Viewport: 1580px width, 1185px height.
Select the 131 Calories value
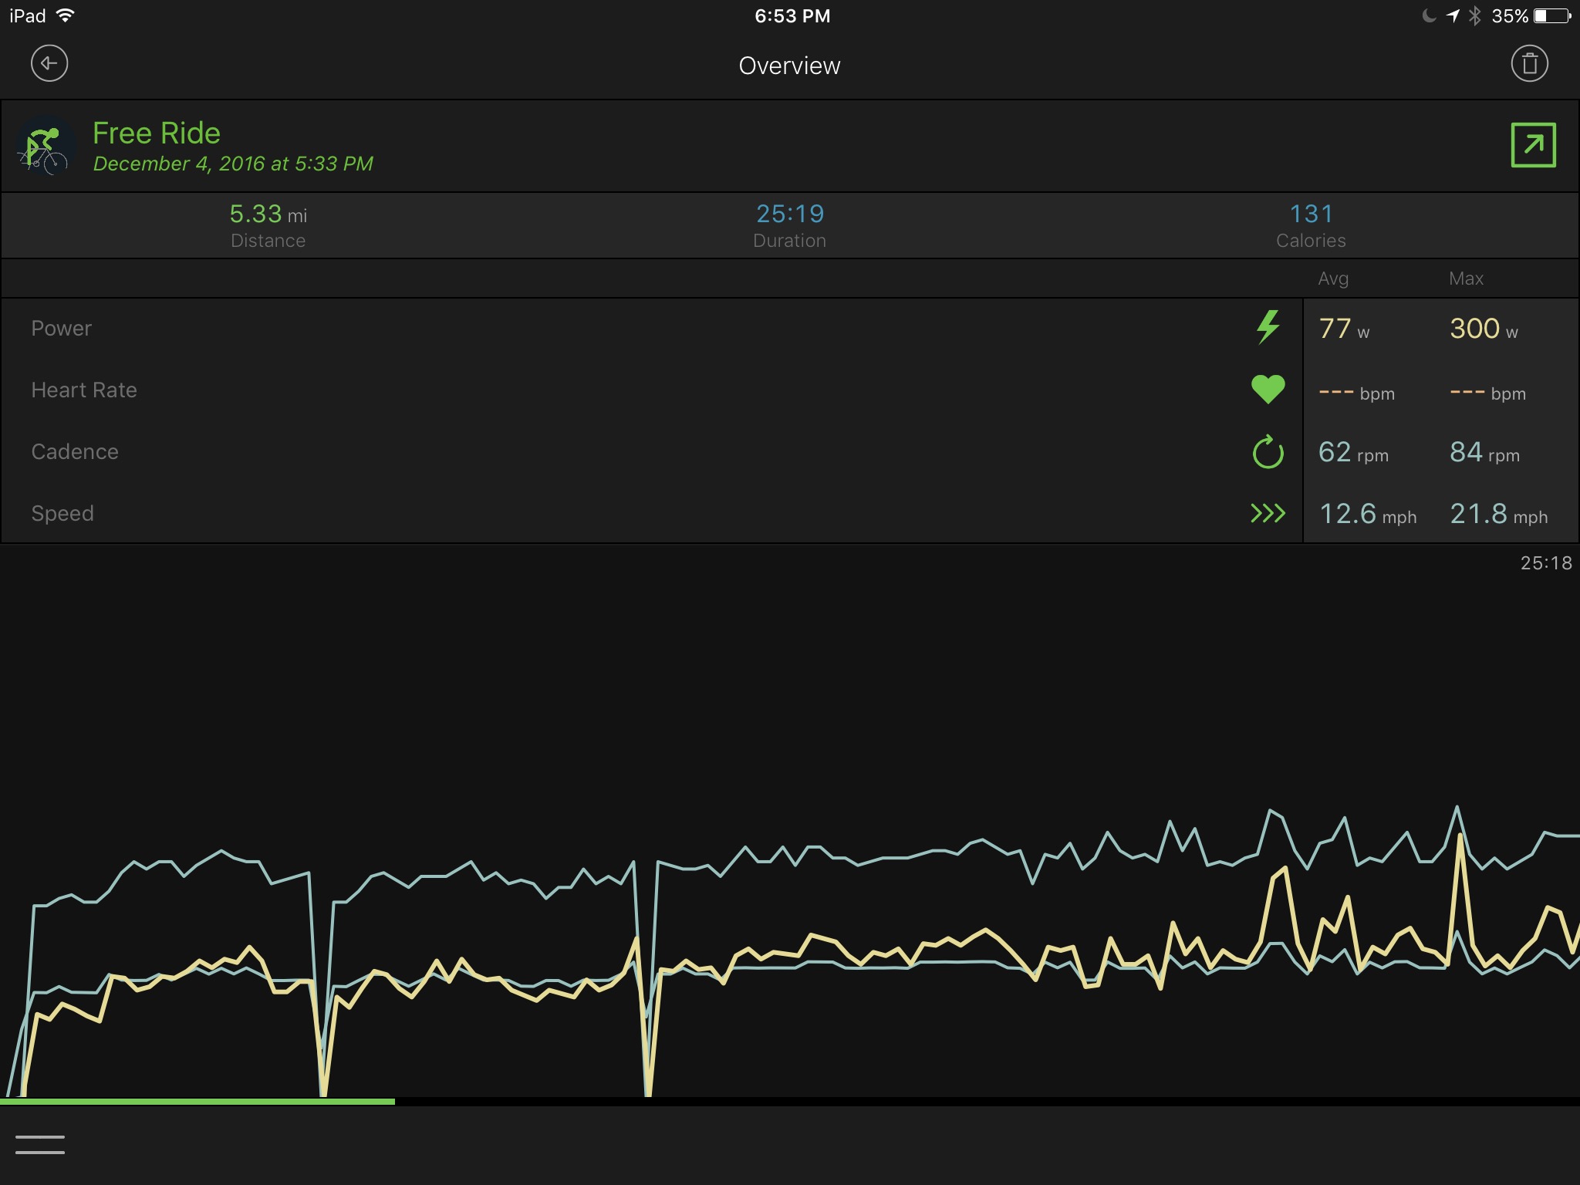(x=1311, y=214)
